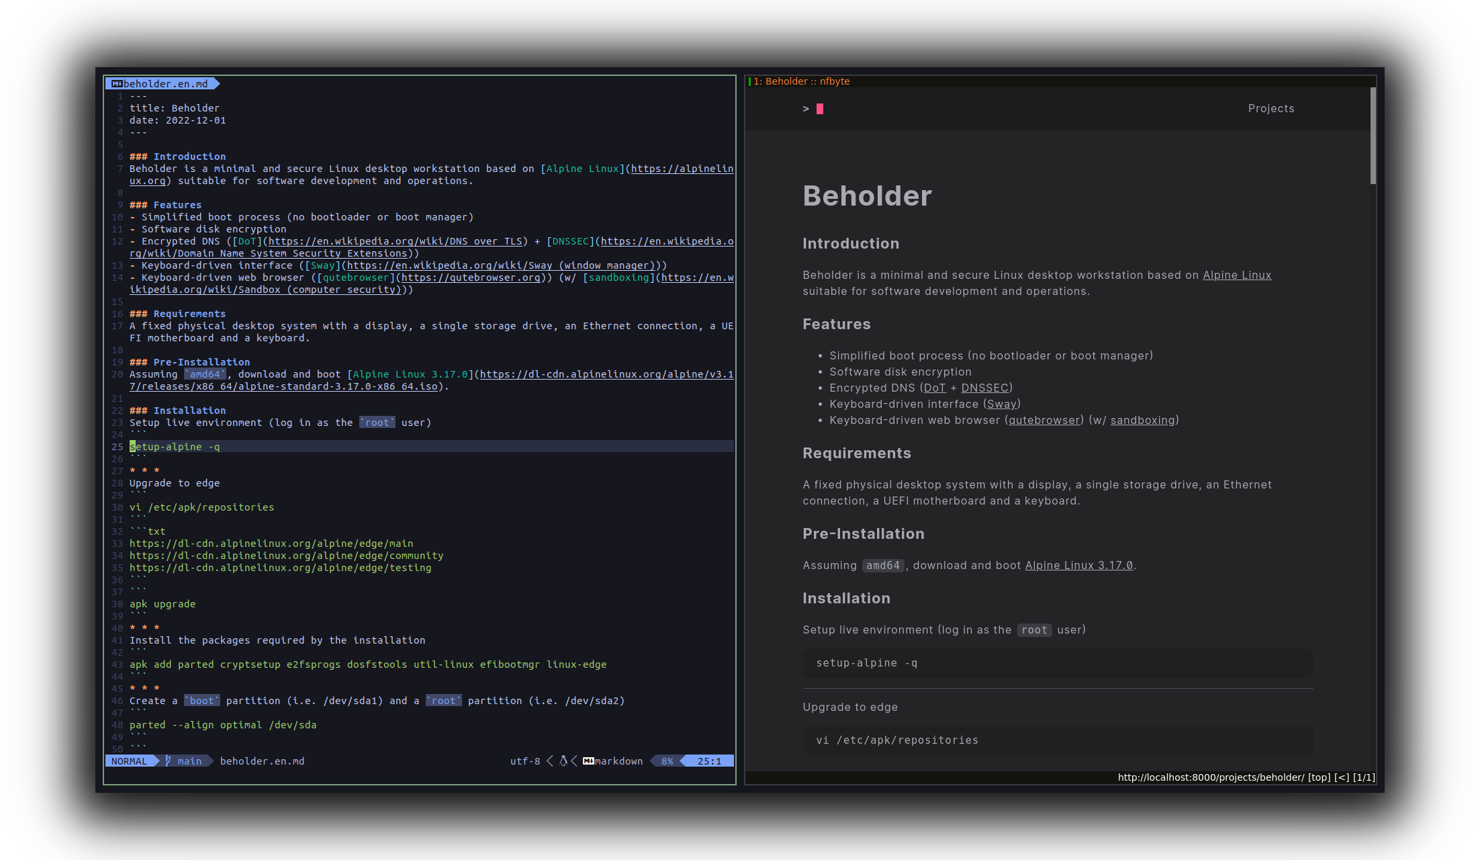Click the sandboxing link in Features list

(x=1142, y=420)
